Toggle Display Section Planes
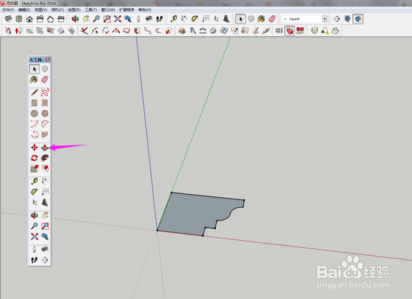Screen dimensions: 412x299 point(347,19)
